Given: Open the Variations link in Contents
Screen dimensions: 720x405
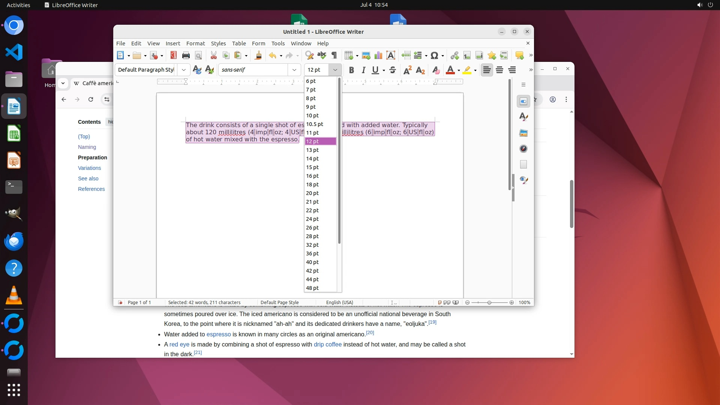Looking at the screenshot, I should [89, 168].
